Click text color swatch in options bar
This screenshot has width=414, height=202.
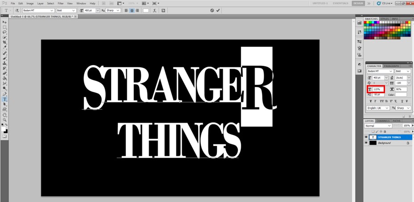[146, 10]
